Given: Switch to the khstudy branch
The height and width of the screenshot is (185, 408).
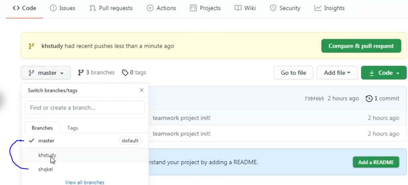Looking at the screenshot, I should pos(85,155).
